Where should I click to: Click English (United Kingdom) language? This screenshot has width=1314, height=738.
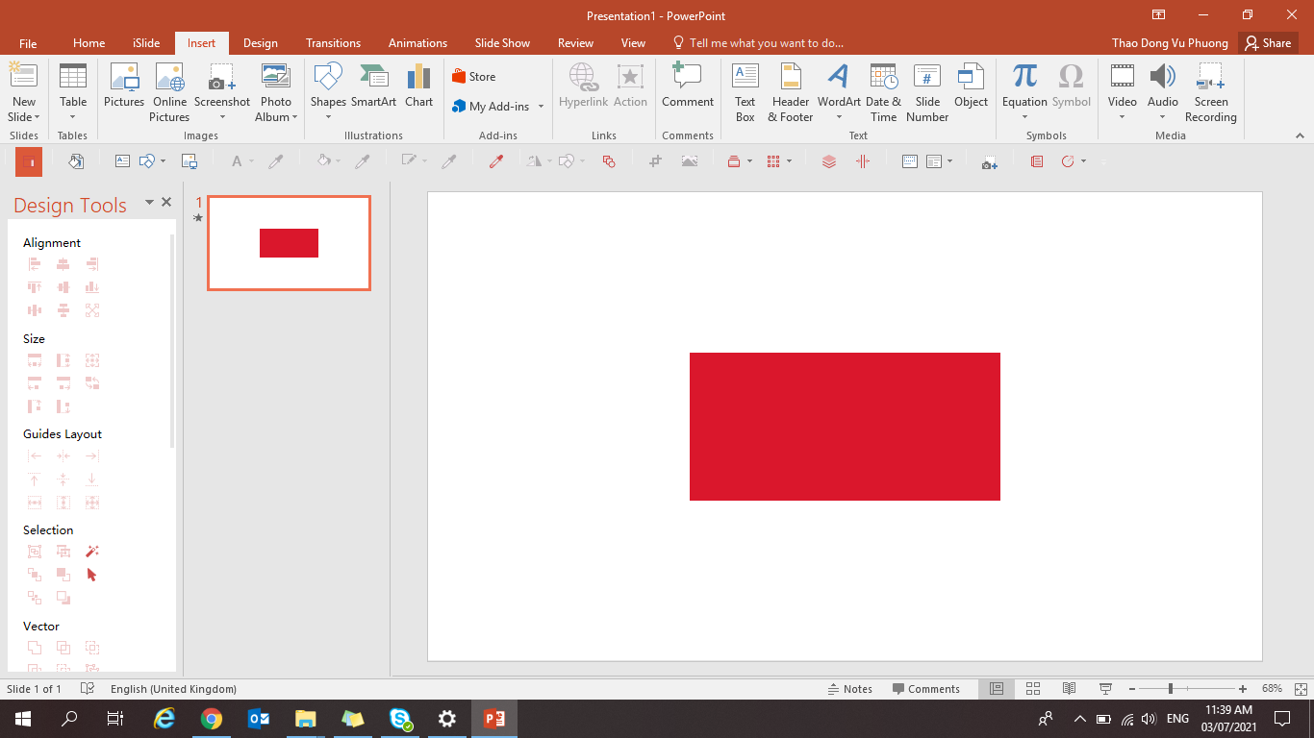pos(173,689)
